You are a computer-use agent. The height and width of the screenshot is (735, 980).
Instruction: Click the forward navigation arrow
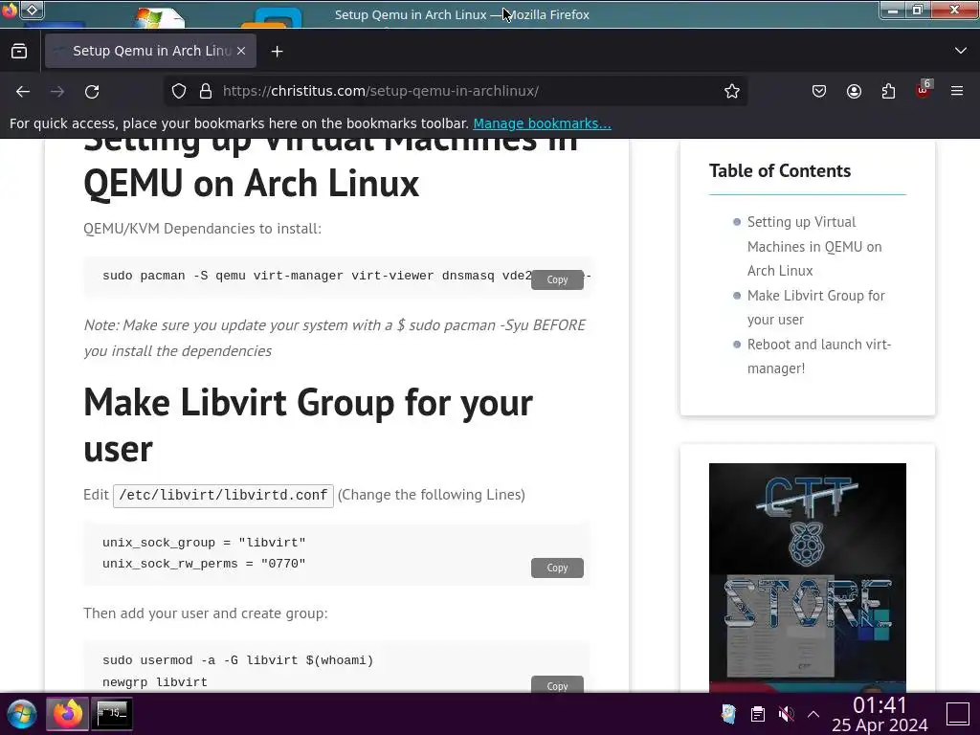point(57,91)
